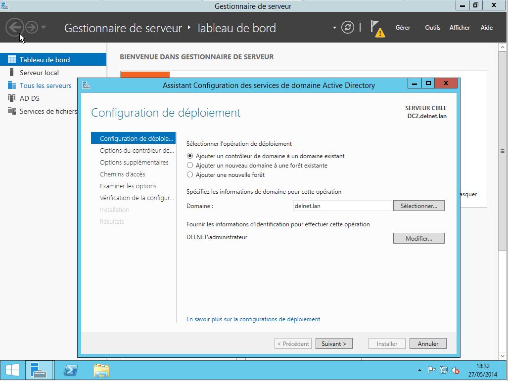Close the Active Directory wizard window
The image size is (508, 381).
click(446, 84)
